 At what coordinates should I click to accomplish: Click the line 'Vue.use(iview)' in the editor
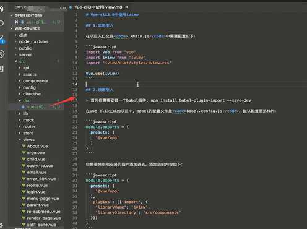[102, 74]
